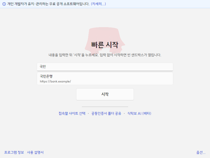
Task: Focus the search field containing 국민
Action: (105, 67)
